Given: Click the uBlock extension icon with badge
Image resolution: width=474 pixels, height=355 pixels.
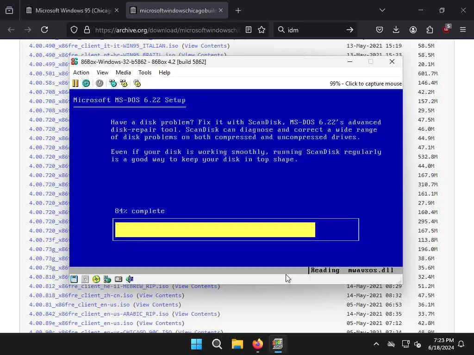Looking at the screenshot, I should point(447,29).
